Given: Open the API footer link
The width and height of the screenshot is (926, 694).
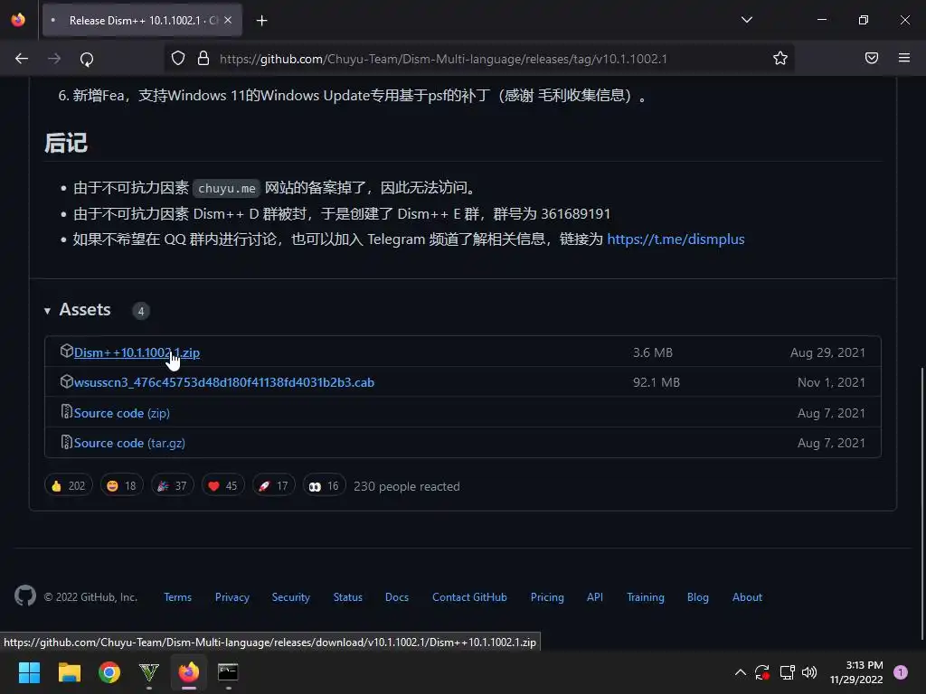Looking at the screenshot, I should click(x=595, y=597).
